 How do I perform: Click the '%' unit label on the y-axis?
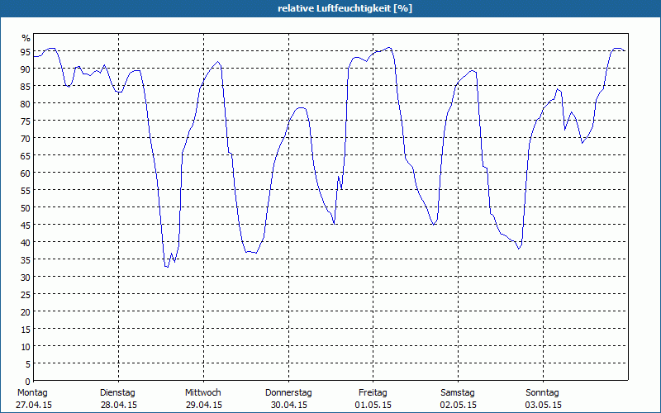click(26, 38)
